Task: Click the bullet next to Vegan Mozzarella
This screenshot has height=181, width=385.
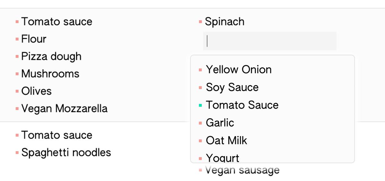Action: [17, 109]
